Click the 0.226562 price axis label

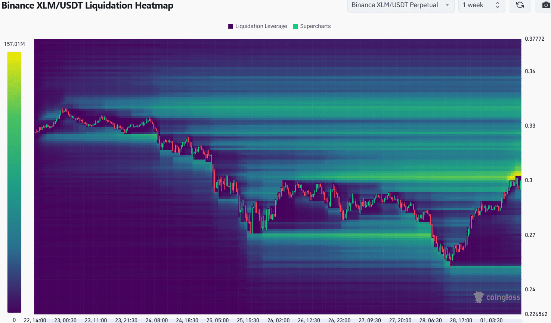(x=536, y=314)
